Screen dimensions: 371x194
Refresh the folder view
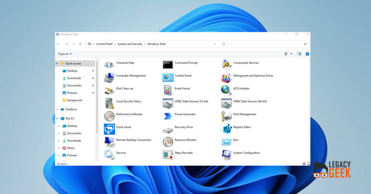pos(223,44)
